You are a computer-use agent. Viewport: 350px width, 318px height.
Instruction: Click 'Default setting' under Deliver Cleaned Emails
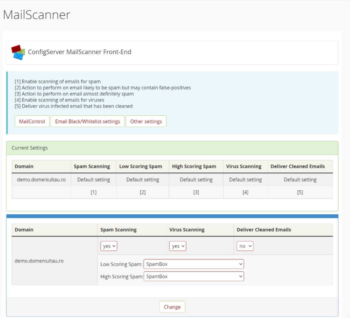[300, 180]
